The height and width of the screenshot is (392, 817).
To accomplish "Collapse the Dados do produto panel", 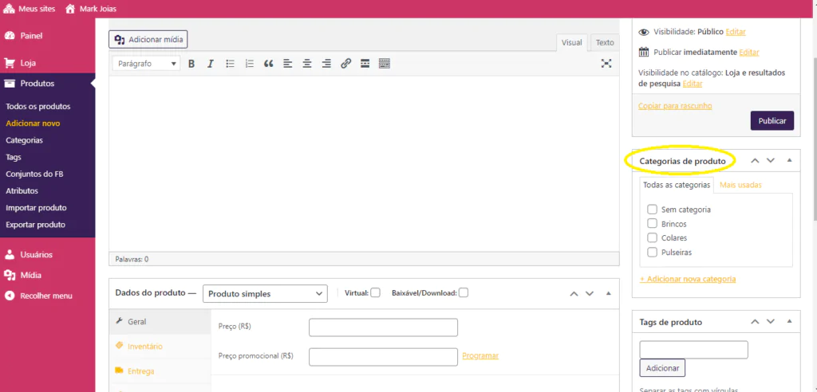I will click(x=608, y=294).
